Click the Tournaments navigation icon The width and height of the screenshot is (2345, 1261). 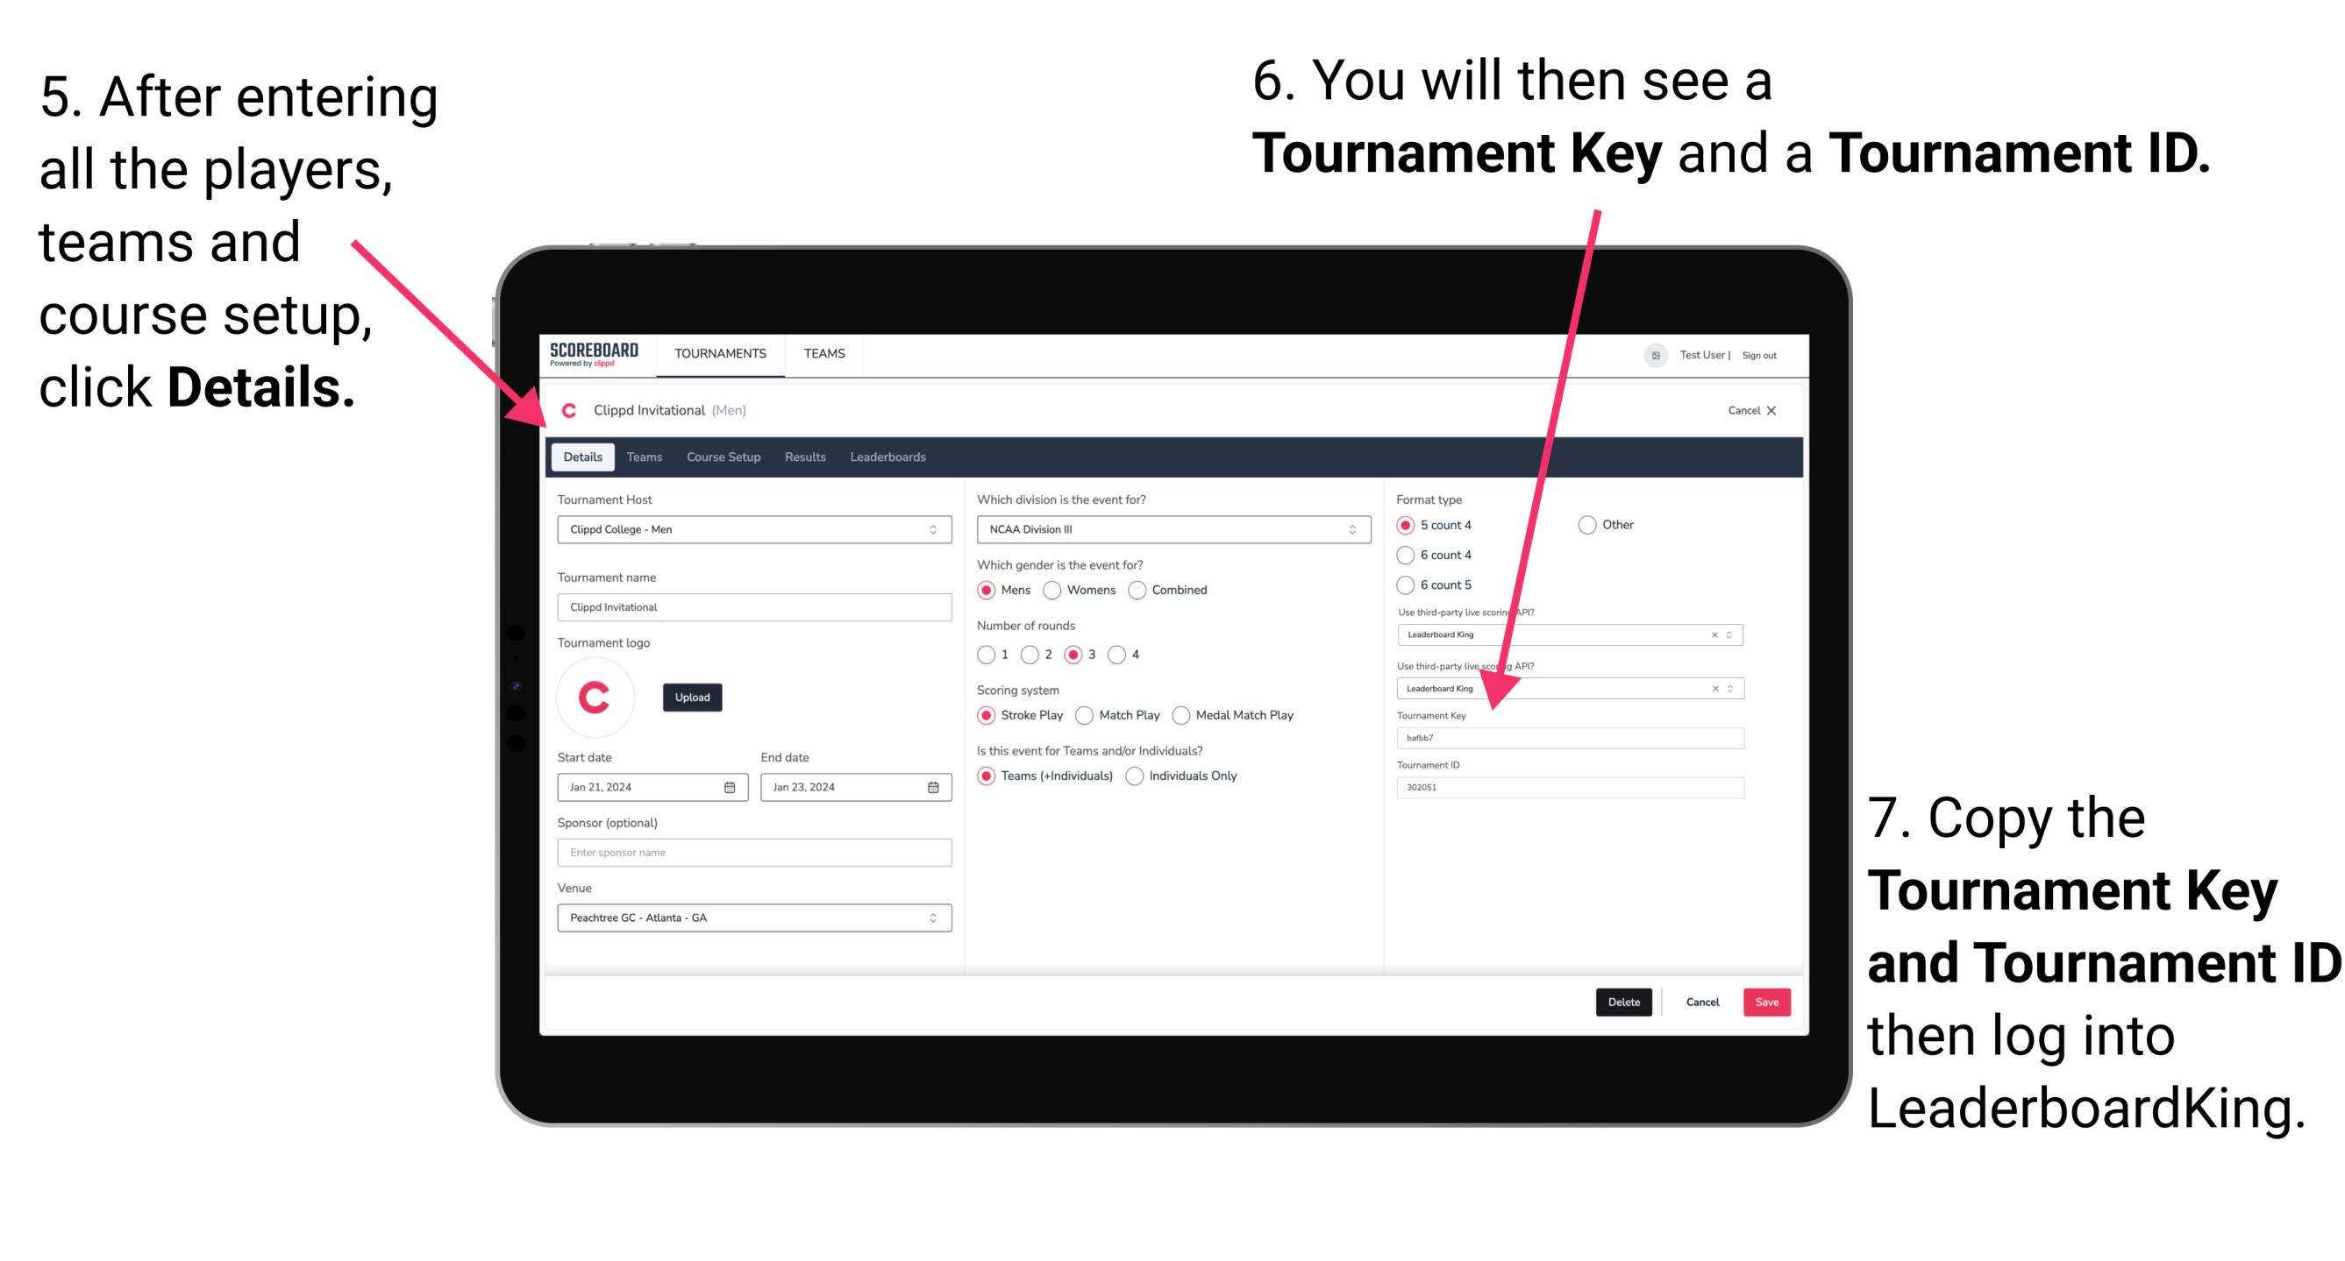719,354
